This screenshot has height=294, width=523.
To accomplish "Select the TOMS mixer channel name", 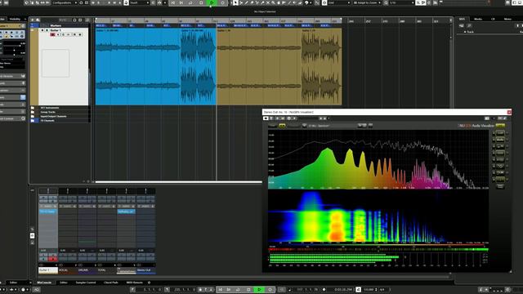I will click(x=106, y=270).
